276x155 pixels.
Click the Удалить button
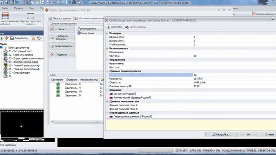pyautogui.click(x=62, y=55)
